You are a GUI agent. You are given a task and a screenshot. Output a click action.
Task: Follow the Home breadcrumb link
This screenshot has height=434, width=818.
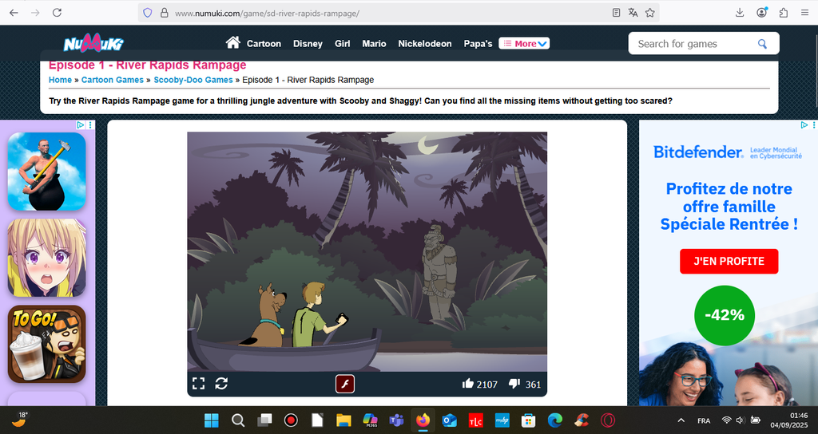60,80
